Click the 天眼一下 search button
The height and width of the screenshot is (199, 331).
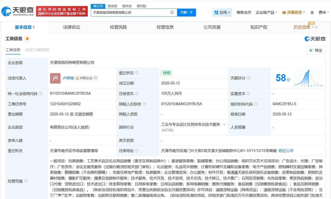(x=186, y=12)
